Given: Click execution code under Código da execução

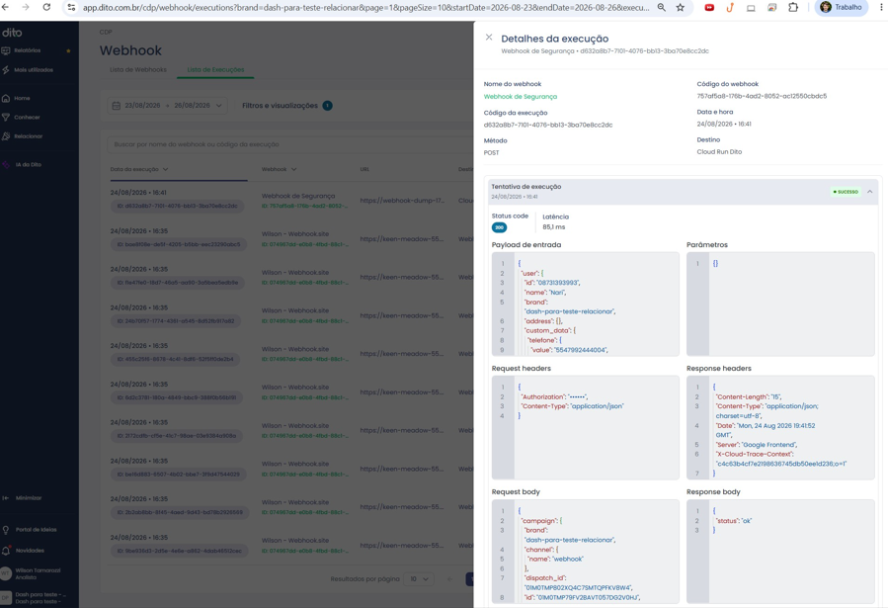Looking at the screenshot, I should (547, 126).
